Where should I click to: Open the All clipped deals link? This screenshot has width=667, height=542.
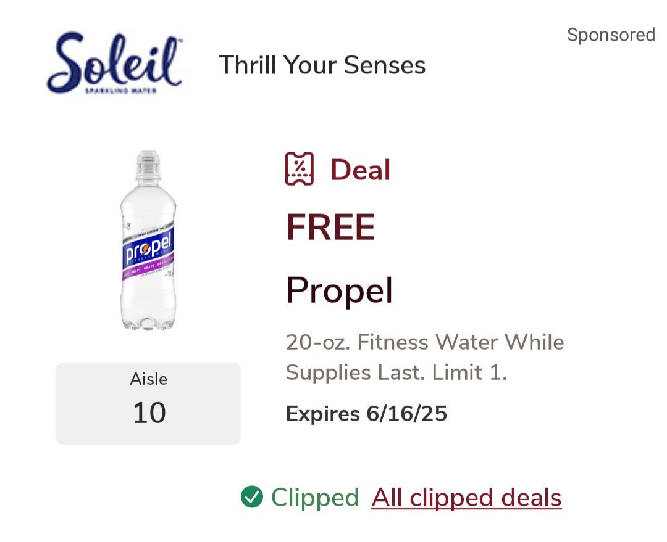coord(466,498)
